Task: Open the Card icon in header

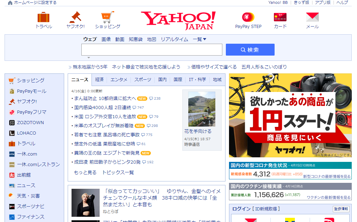Action: (280, 17)
